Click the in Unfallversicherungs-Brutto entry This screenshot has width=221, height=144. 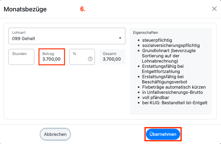(x=172, y=92)
